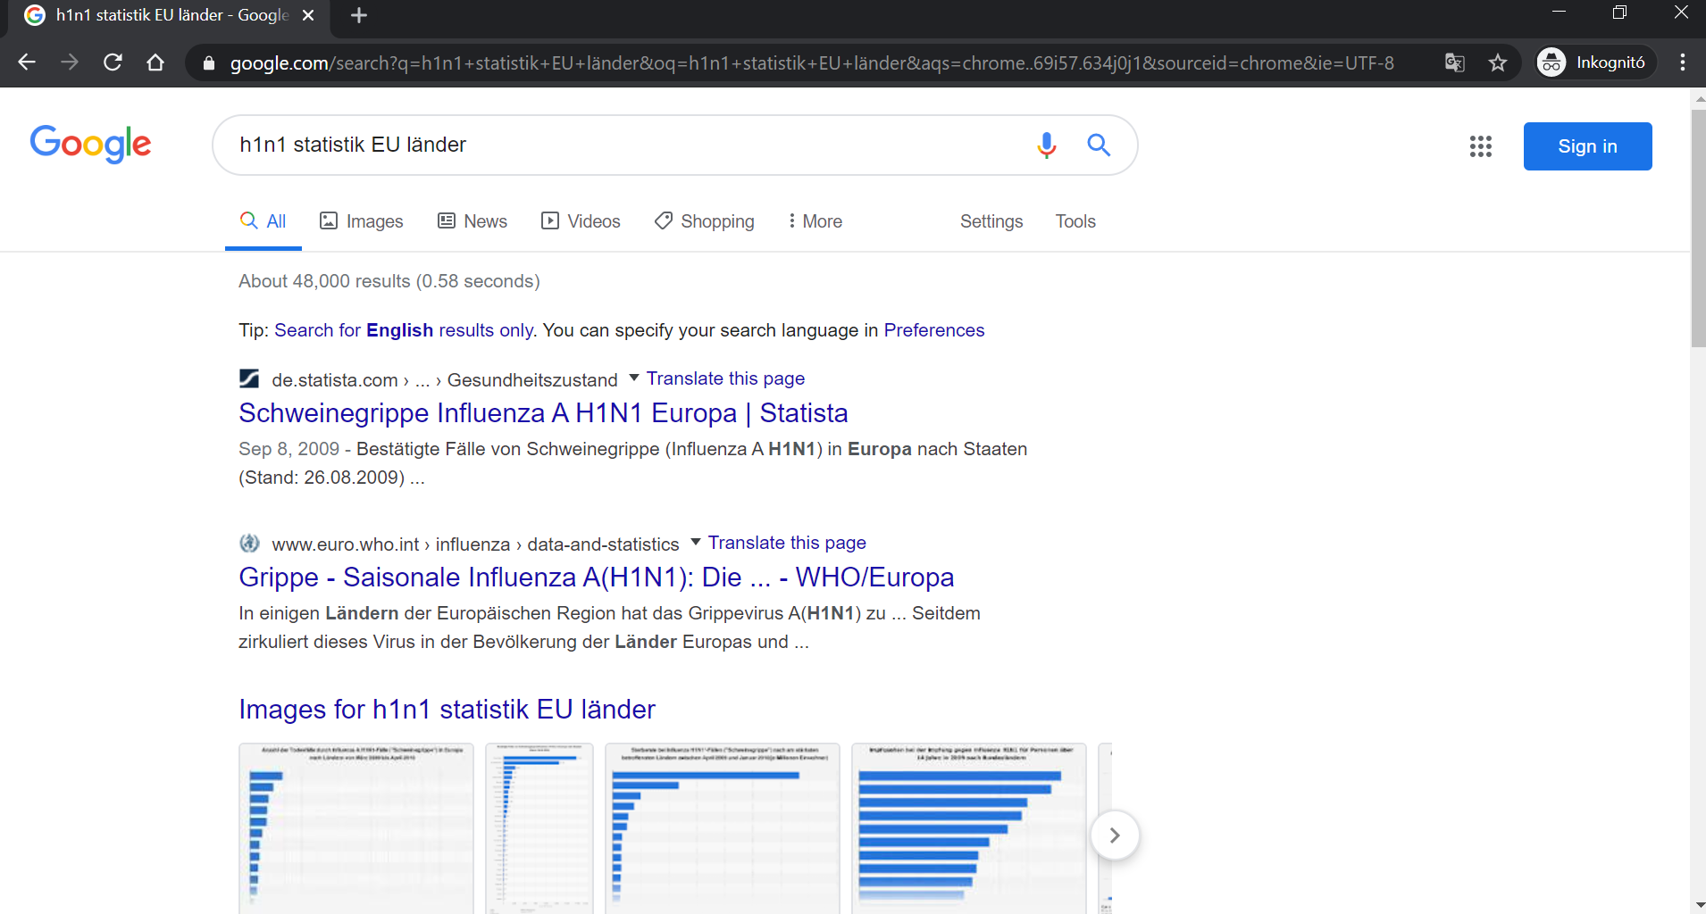Screen dimensions: 1706x914
Task: Click the About 48,000 results text
Action: coord(389,281)
